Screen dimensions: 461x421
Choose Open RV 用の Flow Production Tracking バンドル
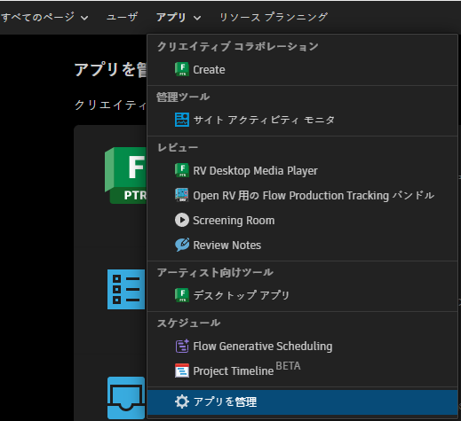302,196
